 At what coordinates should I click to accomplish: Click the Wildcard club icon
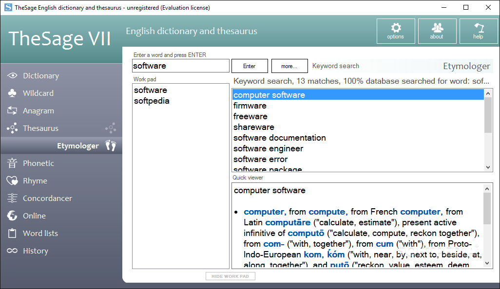(x=12, y=93)
